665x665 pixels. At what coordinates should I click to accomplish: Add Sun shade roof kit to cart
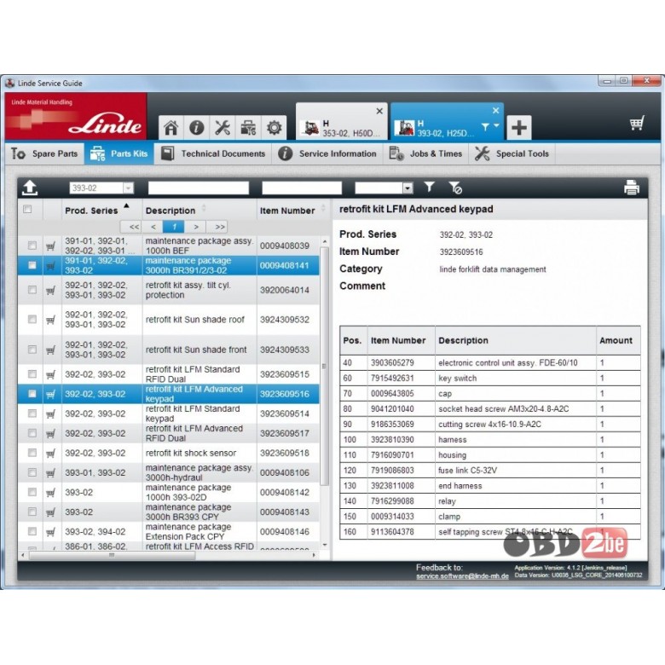(x=50, y=320)
